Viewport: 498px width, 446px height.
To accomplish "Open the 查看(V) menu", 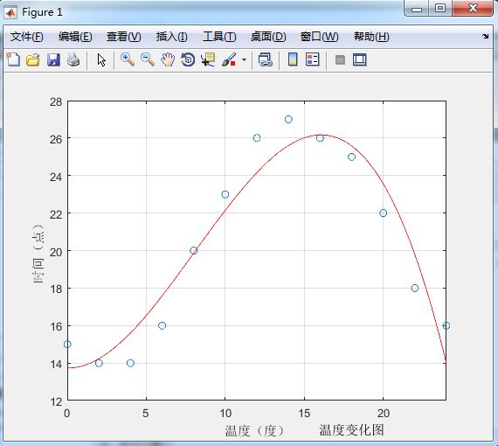I will 123,37.
